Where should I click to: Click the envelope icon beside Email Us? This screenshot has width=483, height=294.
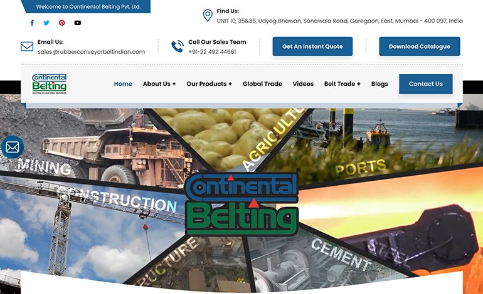click(x=27, y=46)
